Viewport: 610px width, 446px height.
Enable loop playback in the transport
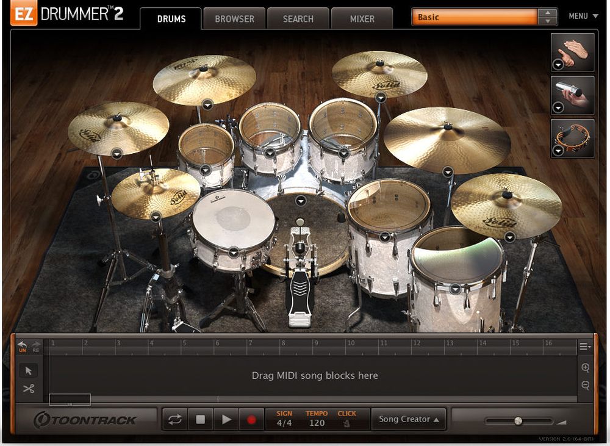(176, 419)
